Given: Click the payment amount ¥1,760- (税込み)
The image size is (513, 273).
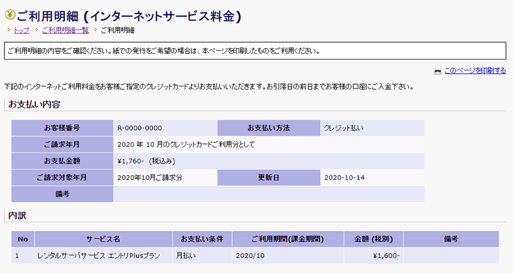Looking at the screenshot, I should [146, 161].
